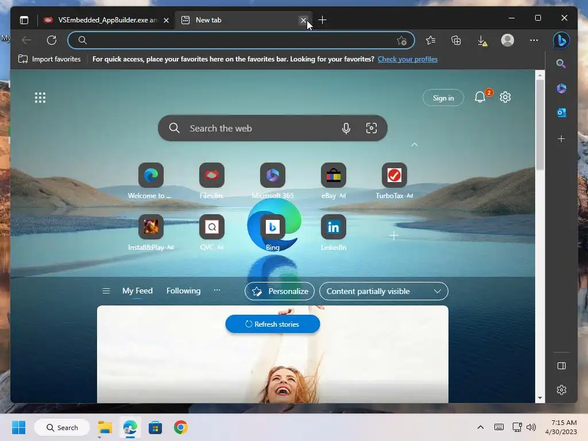The image size is (588, 441).
Task: Toggle the sidebar visibility icon
Action: 562,366
